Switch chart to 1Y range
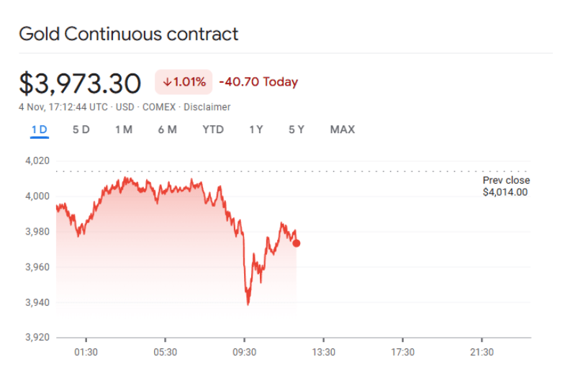583x383 pixels. point(256,130)
